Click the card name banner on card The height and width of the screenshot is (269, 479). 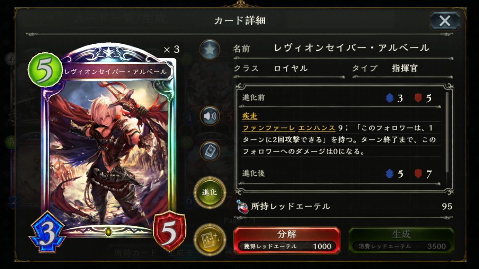pos(116,72)
